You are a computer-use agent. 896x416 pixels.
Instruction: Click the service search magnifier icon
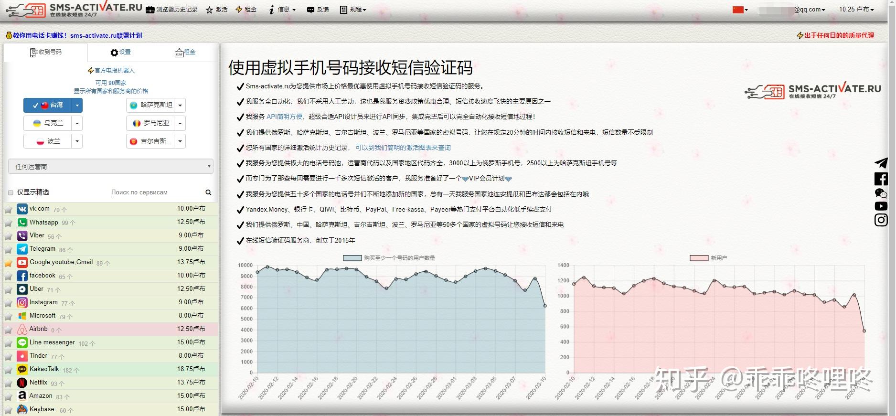pyautogui.click(x=208, y=192)
